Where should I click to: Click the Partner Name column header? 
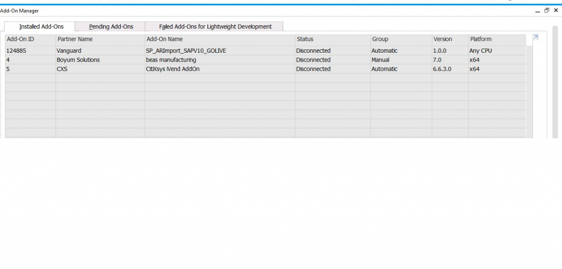(x=100, y=40)
